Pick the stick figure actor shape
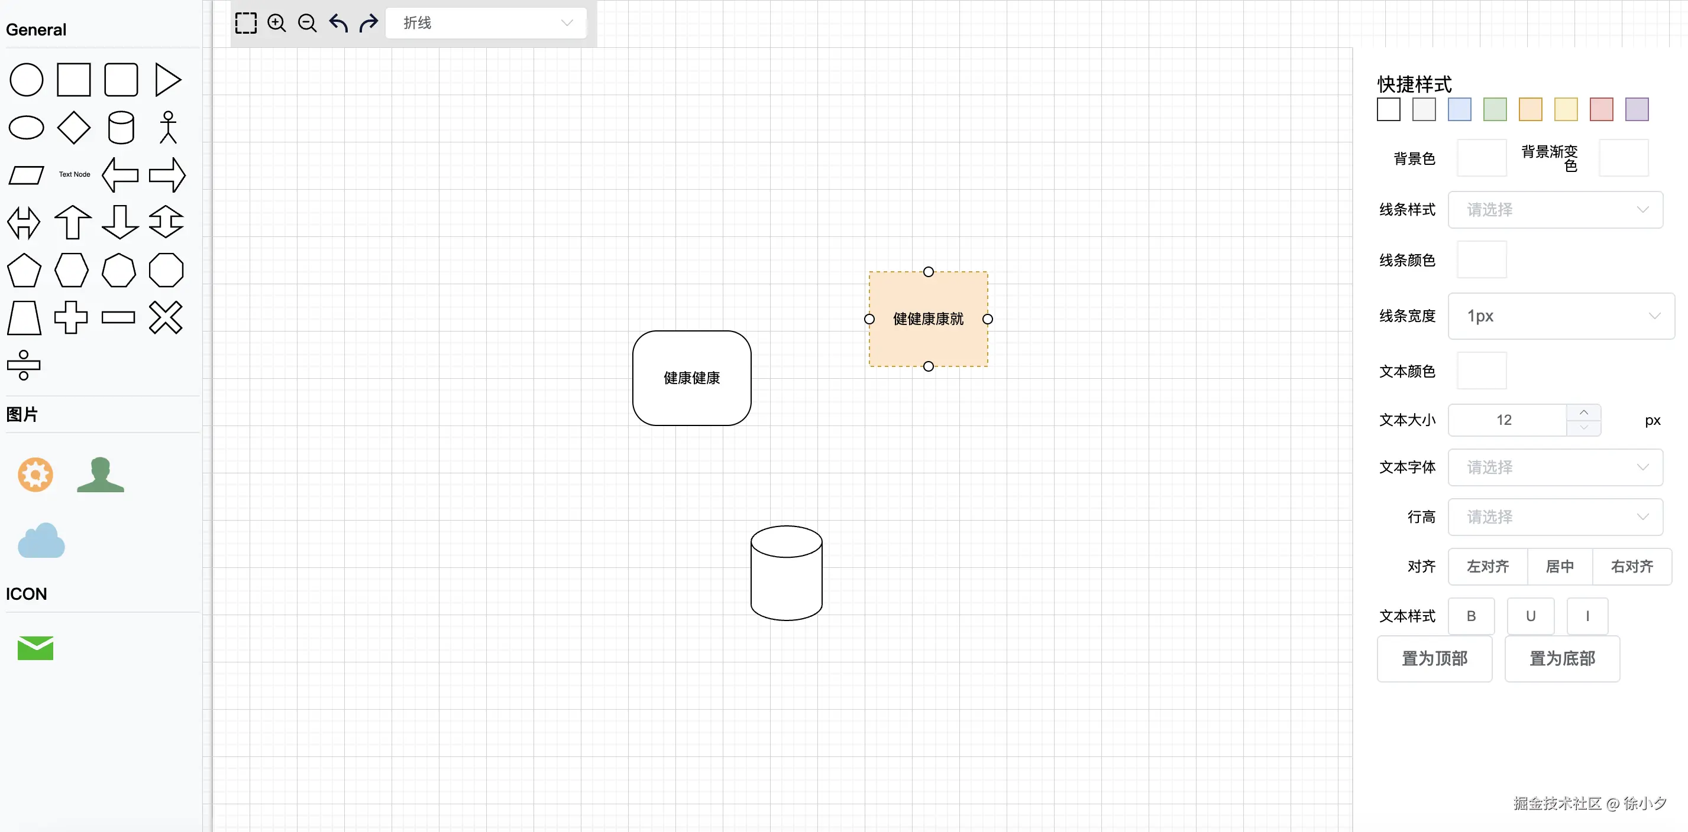 pos(168,127)
